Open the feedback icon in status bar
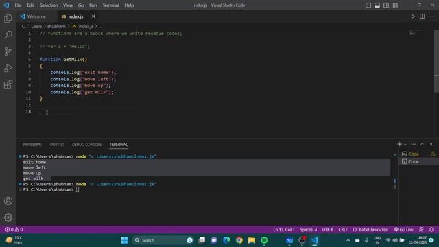Image resolution: width=439 pixels, height=247 pixels. 421,229
